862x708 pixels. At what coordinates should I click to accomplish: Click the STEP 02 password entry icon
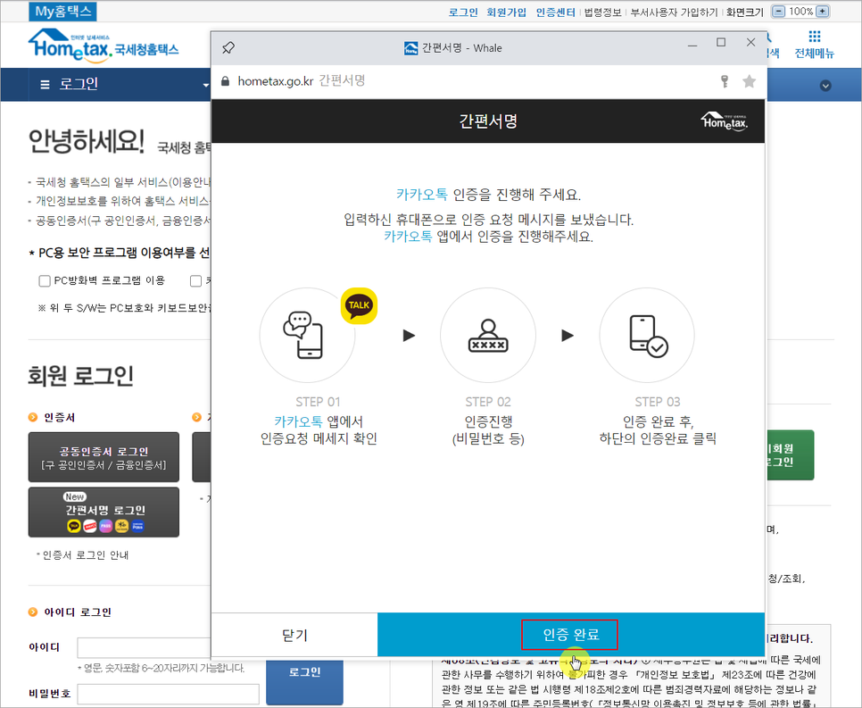488,335
